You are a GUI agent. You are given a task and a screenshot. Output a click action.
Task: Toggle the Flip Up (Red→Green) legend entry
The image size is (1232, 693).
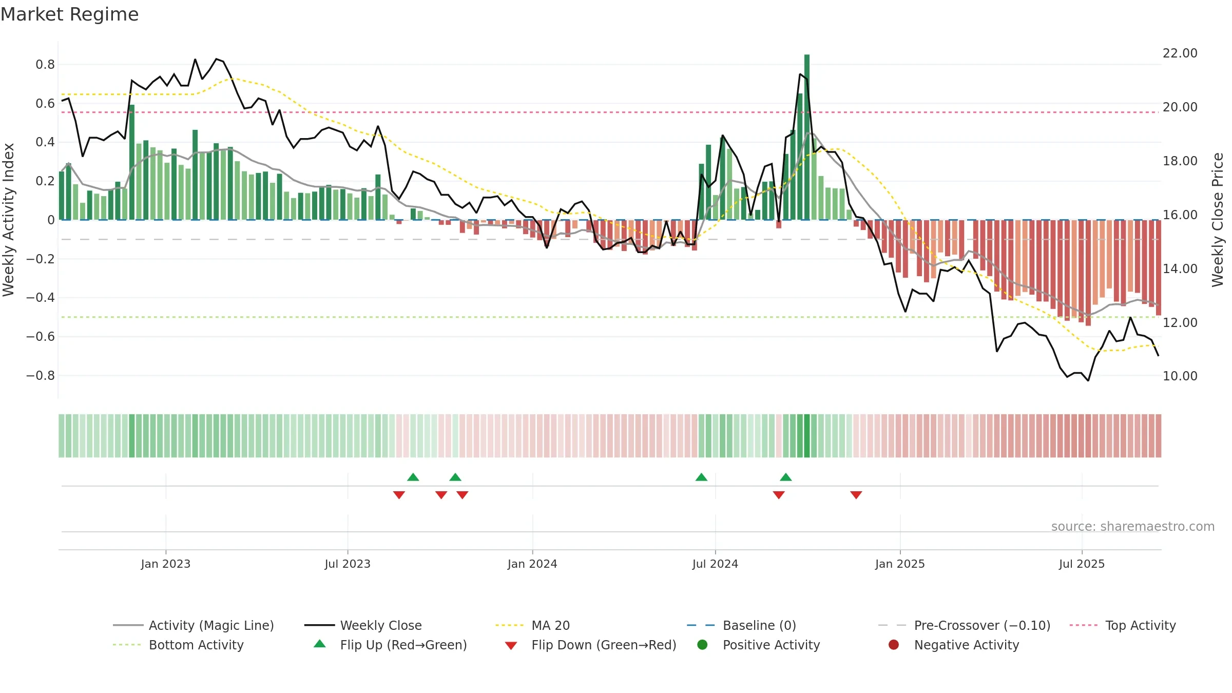390,645
